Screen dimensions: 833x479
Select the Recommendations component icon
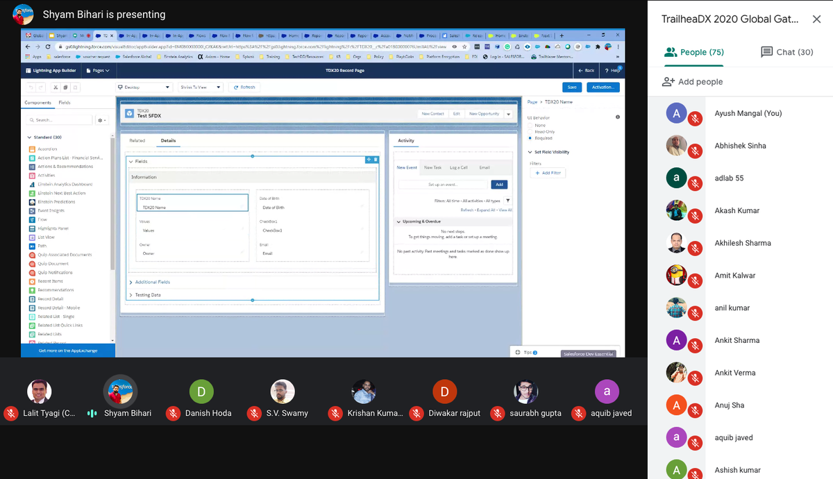pos(32,290)
